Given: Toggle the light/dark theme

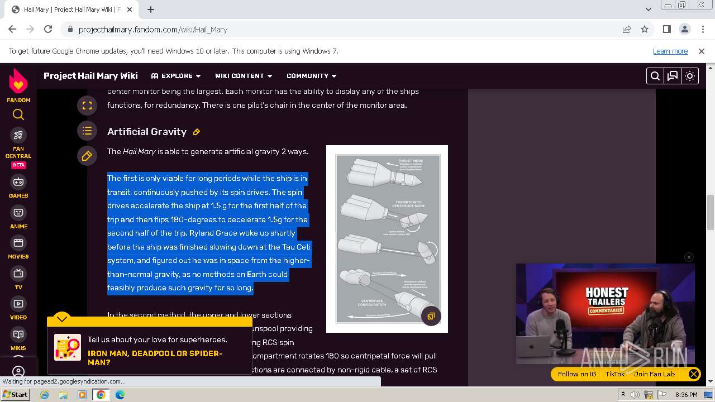Looking at the screenshot, I should pyautogui.click(x=690, y=76).
